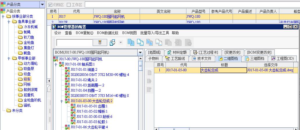Click the 产品型号 column header
Image resolution: width=300 pixels, height=130 pixels.
pos(198,11)
